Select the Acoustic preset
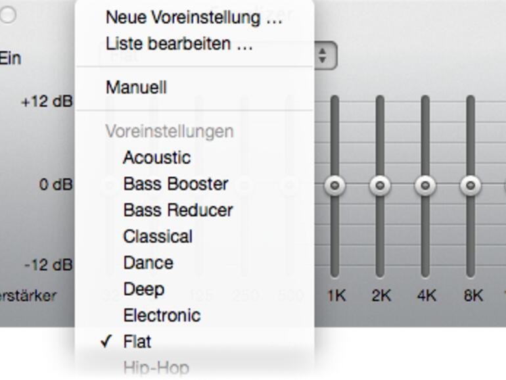This screenshot has width=506, height=380. 156,158
